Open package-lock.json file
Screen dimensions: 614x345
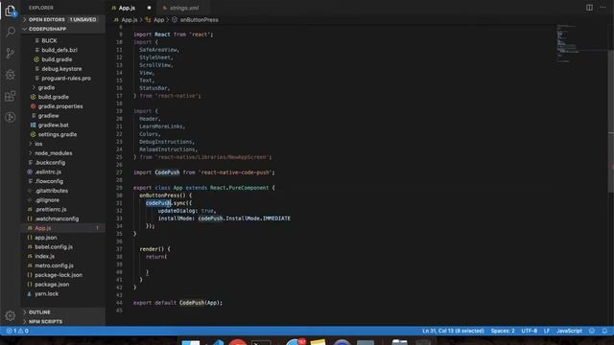coord(59,275)
